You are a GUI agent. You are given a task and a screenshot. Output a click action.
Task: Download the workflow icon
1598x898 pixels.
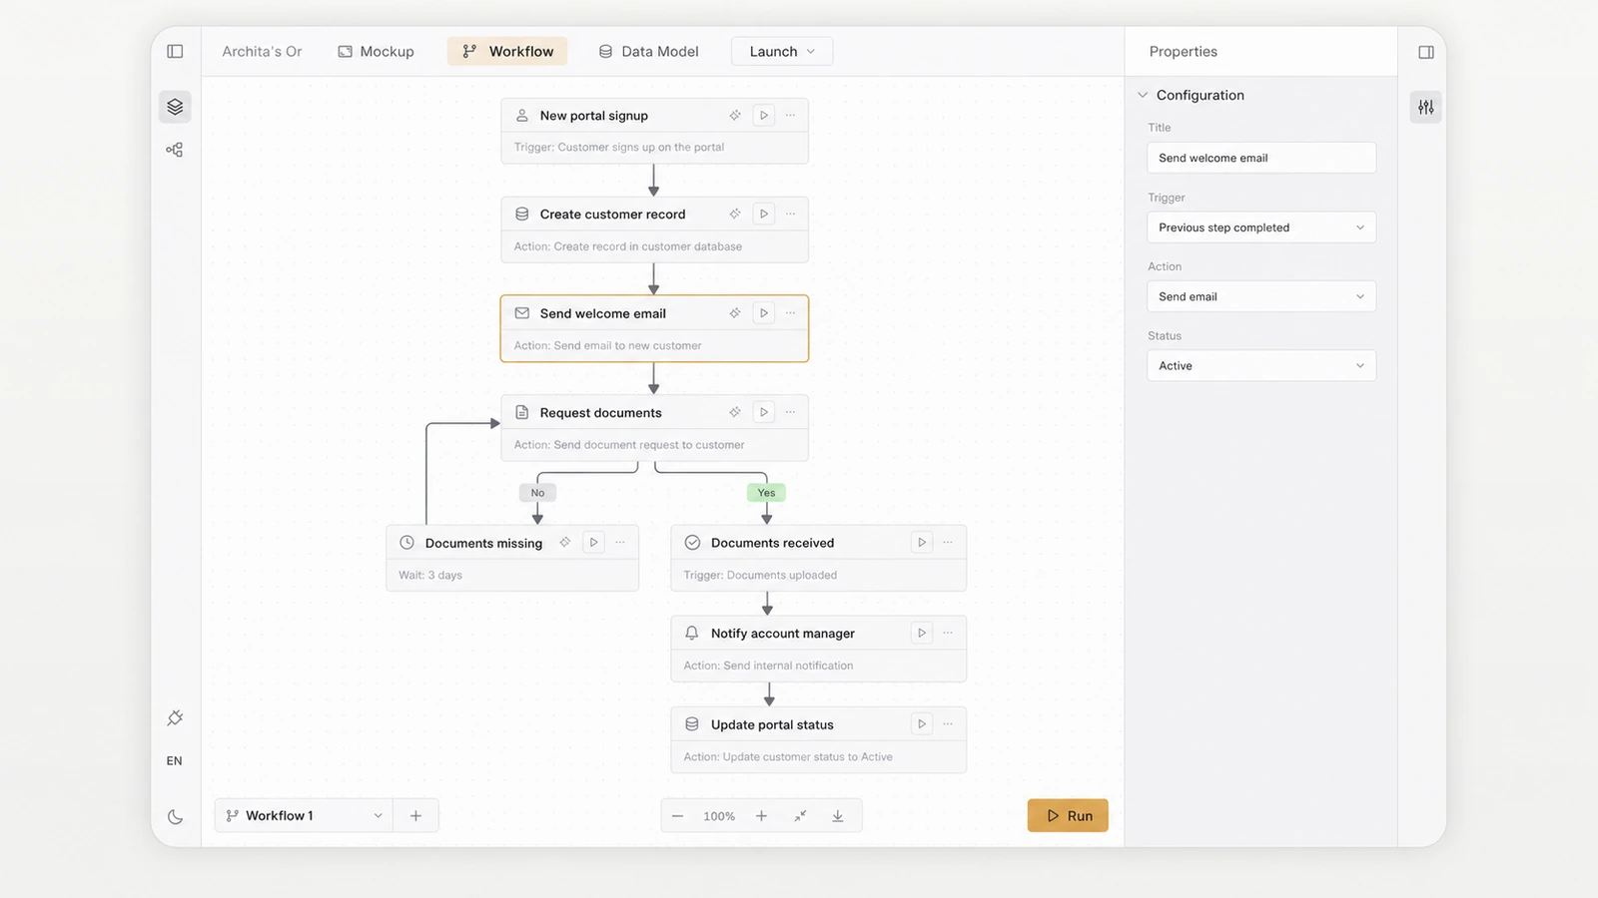(838, 816)
